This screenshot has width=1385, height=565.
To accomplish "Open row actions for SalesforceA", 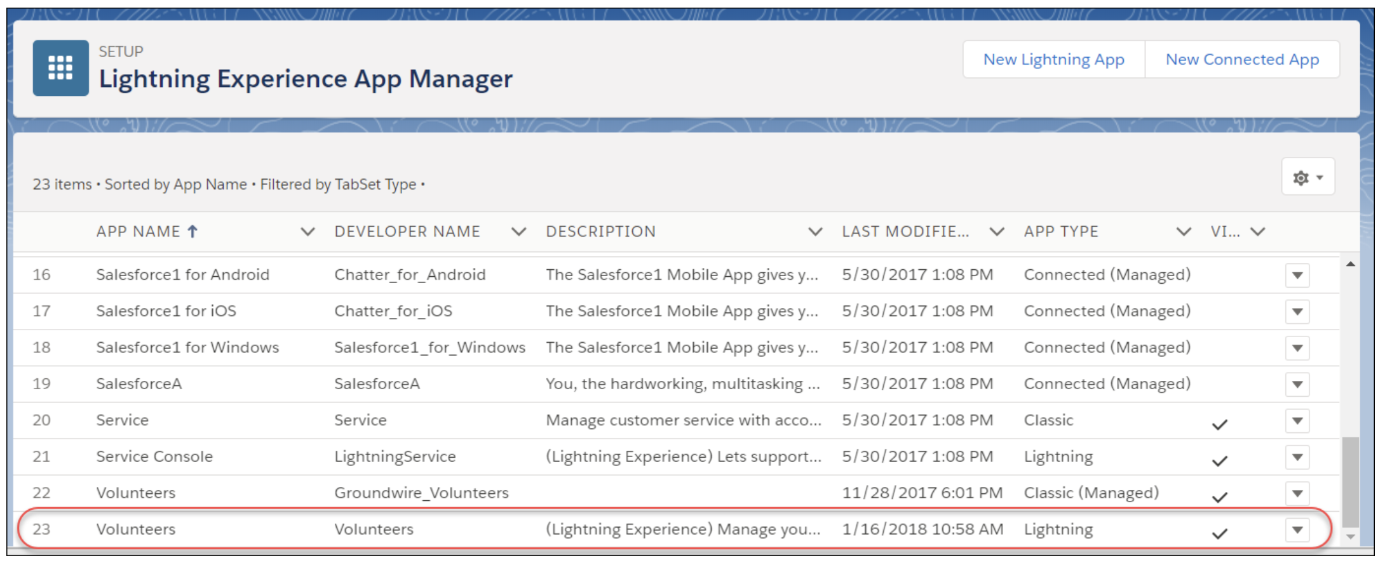I will coord(1297,384).
